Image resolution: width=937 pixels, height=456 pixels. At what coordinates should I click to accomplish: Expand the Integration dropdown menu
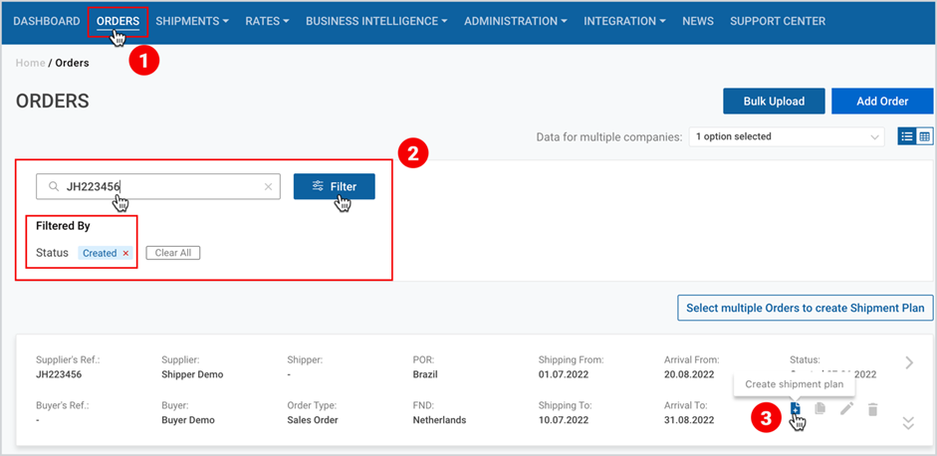coord(625,21)
